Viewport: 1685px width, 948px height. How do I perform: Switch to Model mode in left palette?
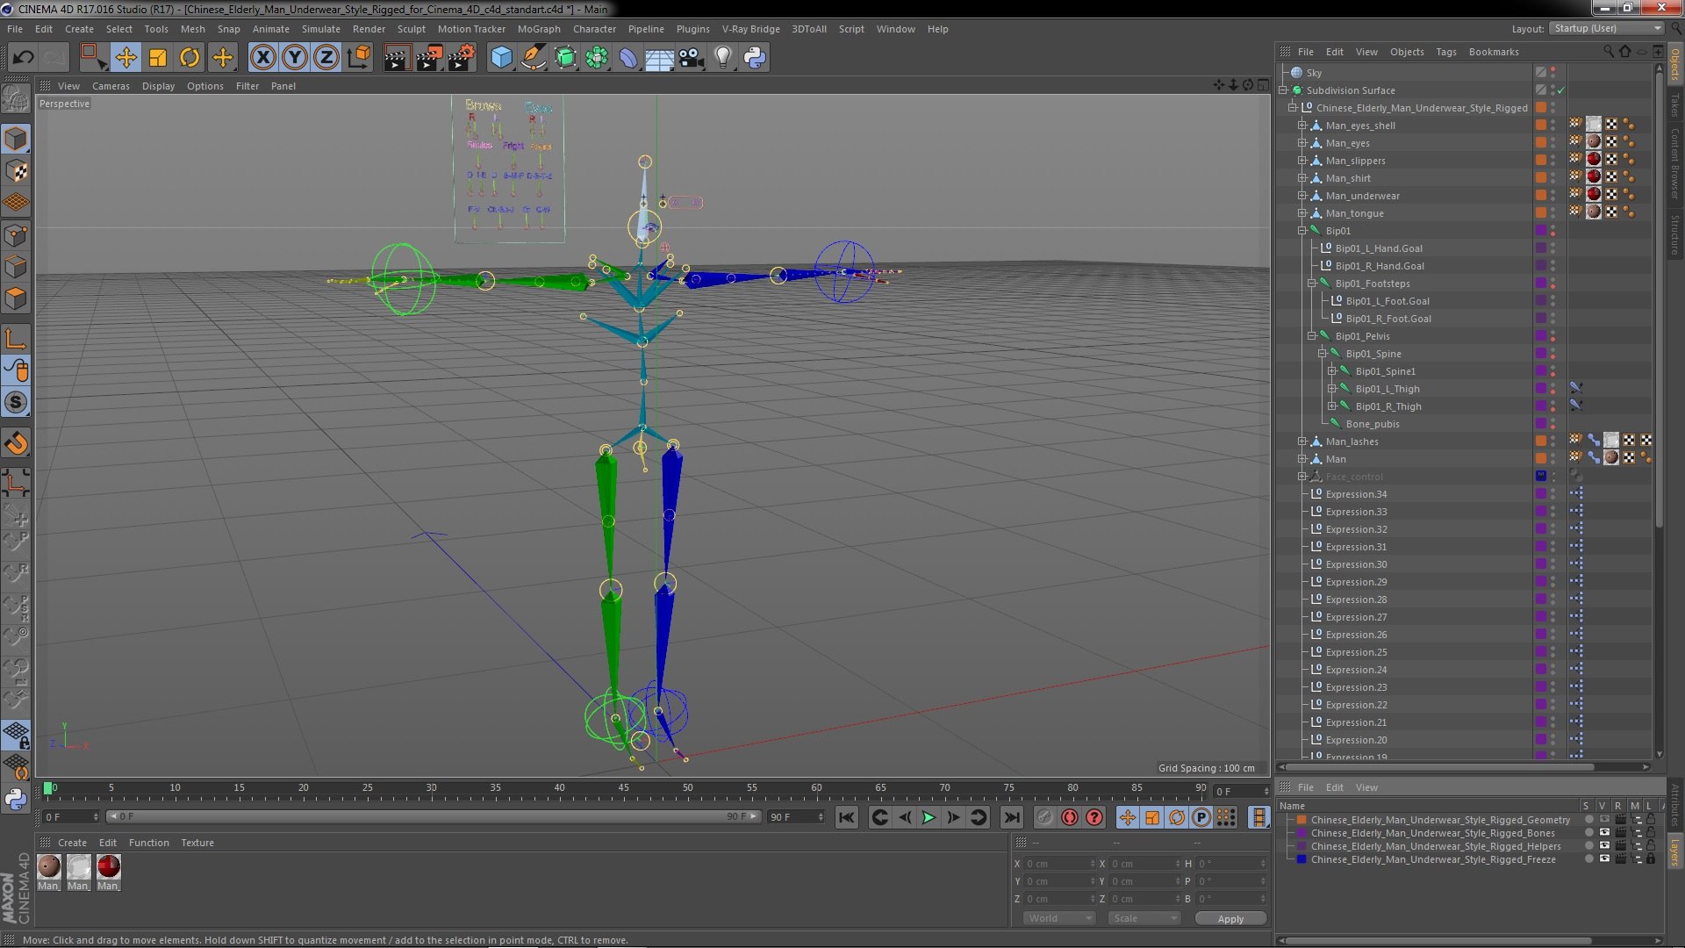(x=16, y=139)
